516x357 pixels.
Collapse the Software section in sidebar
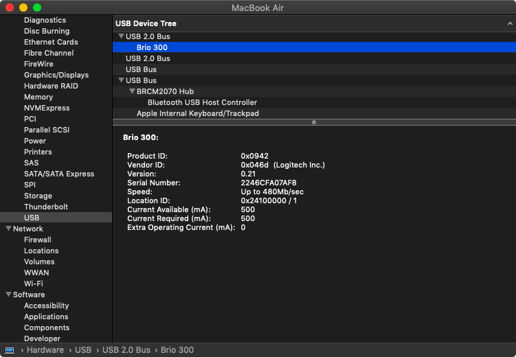[8, 295]
